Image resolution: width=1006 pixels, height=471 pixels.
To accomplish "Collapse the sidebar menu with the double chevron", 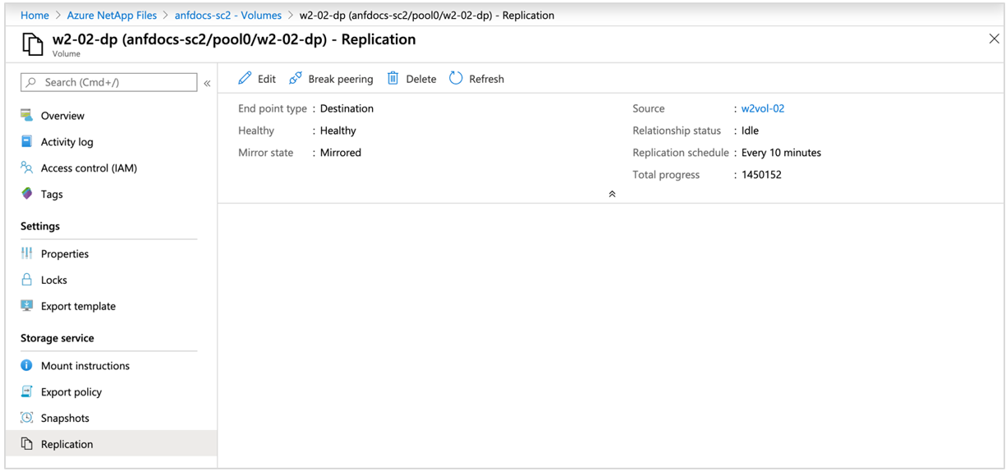I will pyautogui.click(x=207, y=83).
